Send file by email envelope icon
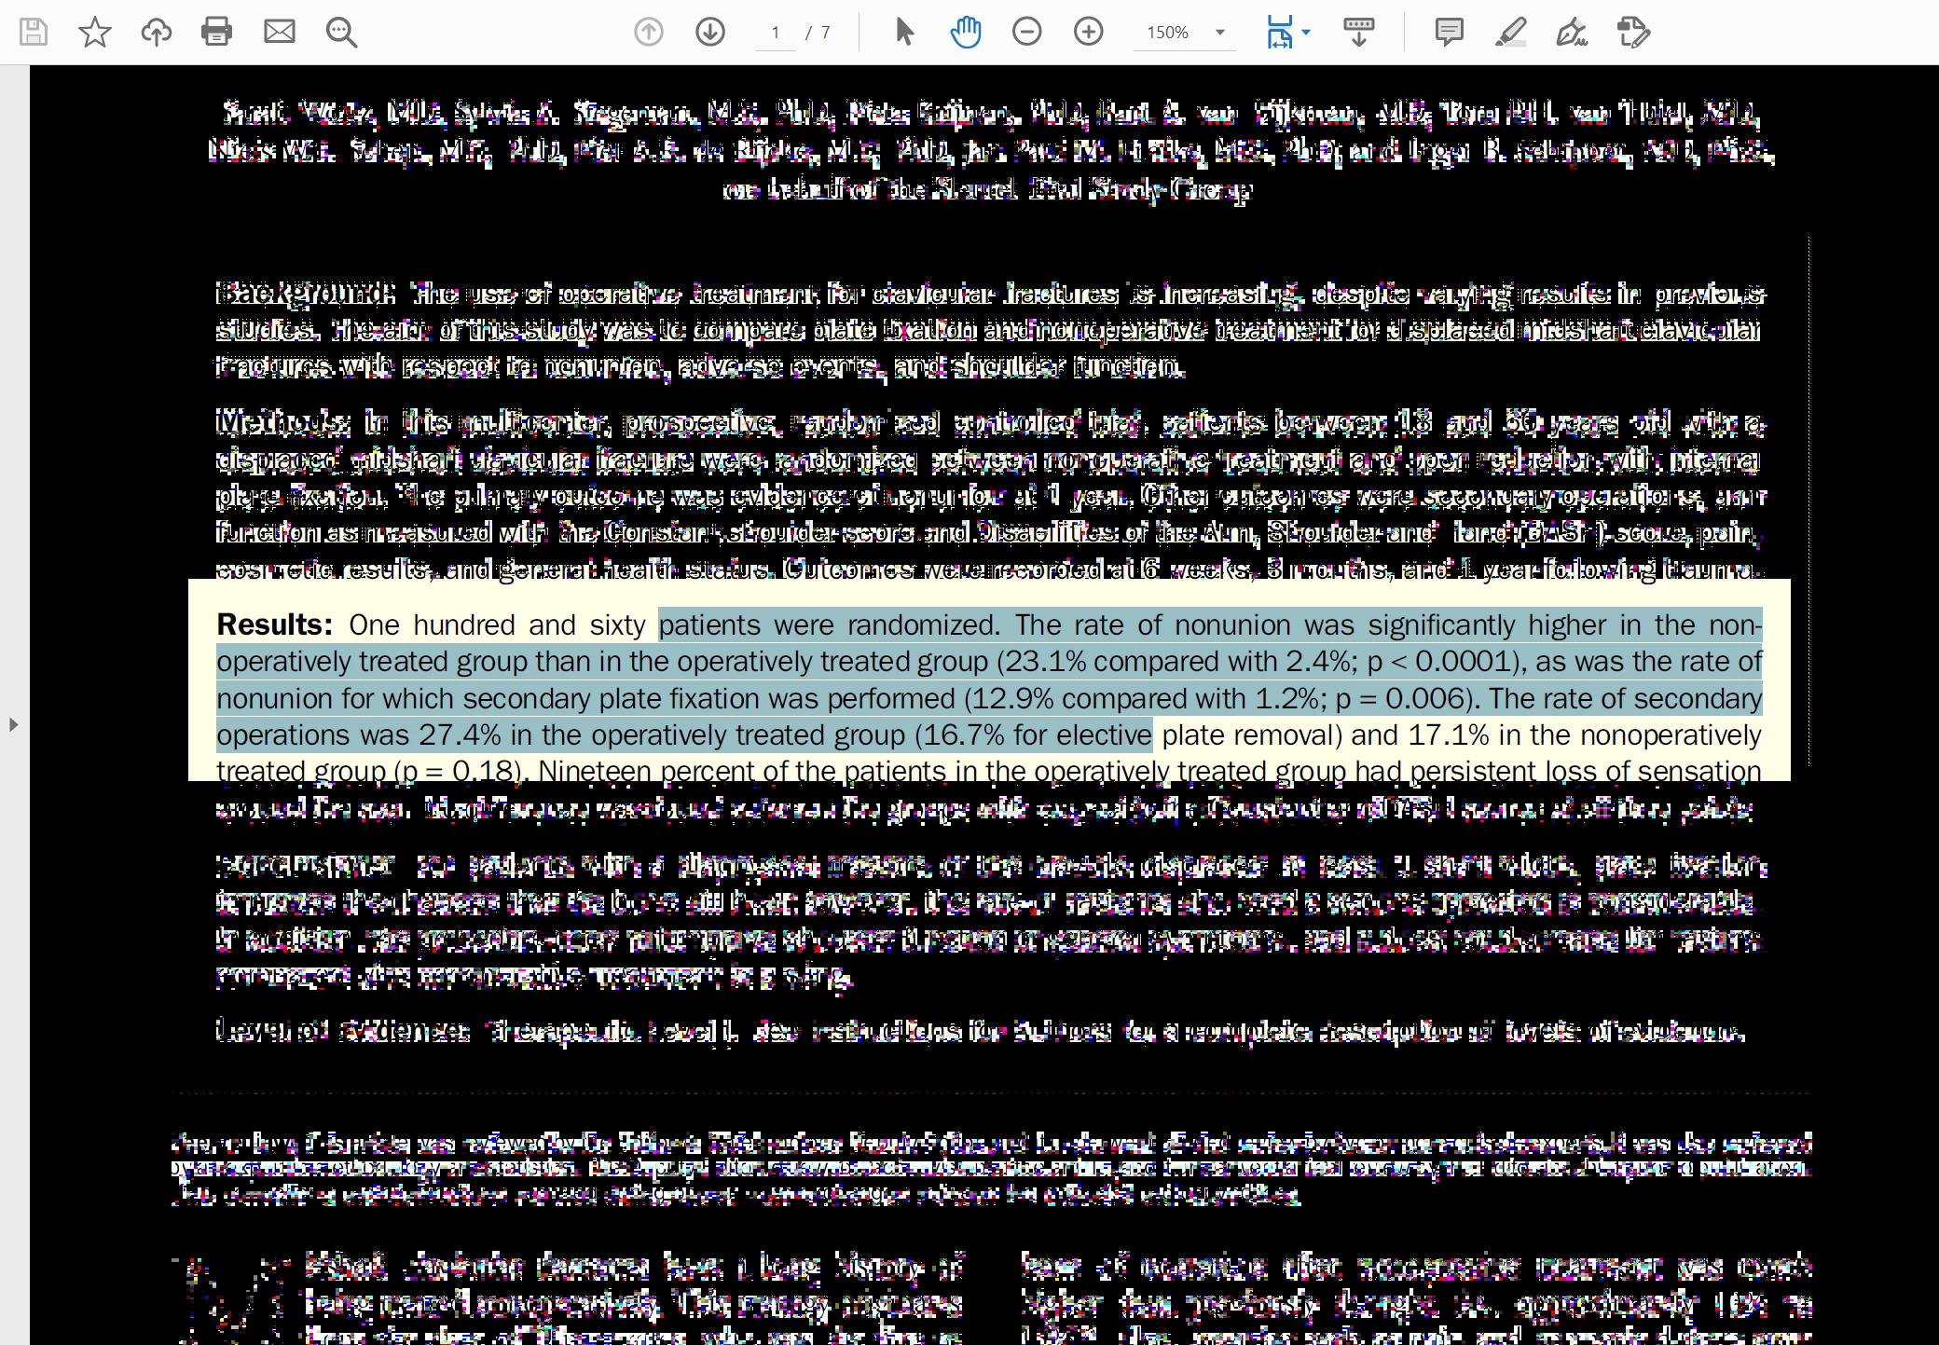Image resolution: width=1939 pixels, height=1345 pixels. coord(279,32)
